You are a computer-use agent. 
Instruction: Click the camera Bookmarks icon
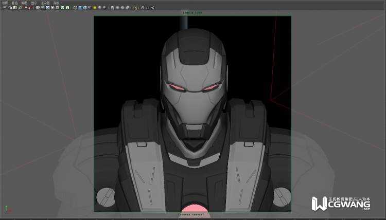click(x=15, y=8)
